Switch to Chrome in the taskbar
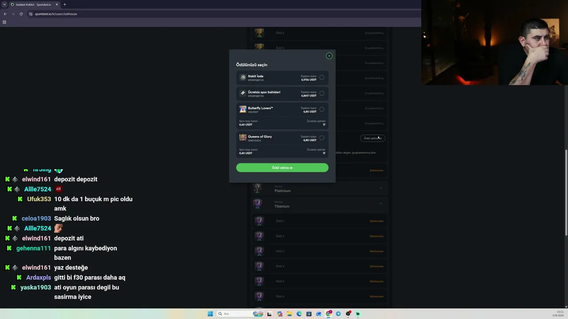The image size is (568, 319). click(329, 314)
